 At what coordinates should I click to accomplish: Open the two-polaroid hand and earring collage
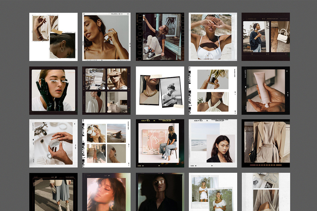[53, 37]
